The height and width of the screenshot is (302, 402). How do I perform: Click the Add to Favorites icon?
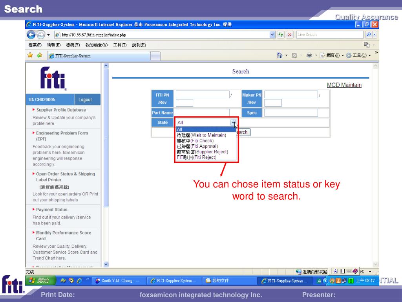coord(40,55)
